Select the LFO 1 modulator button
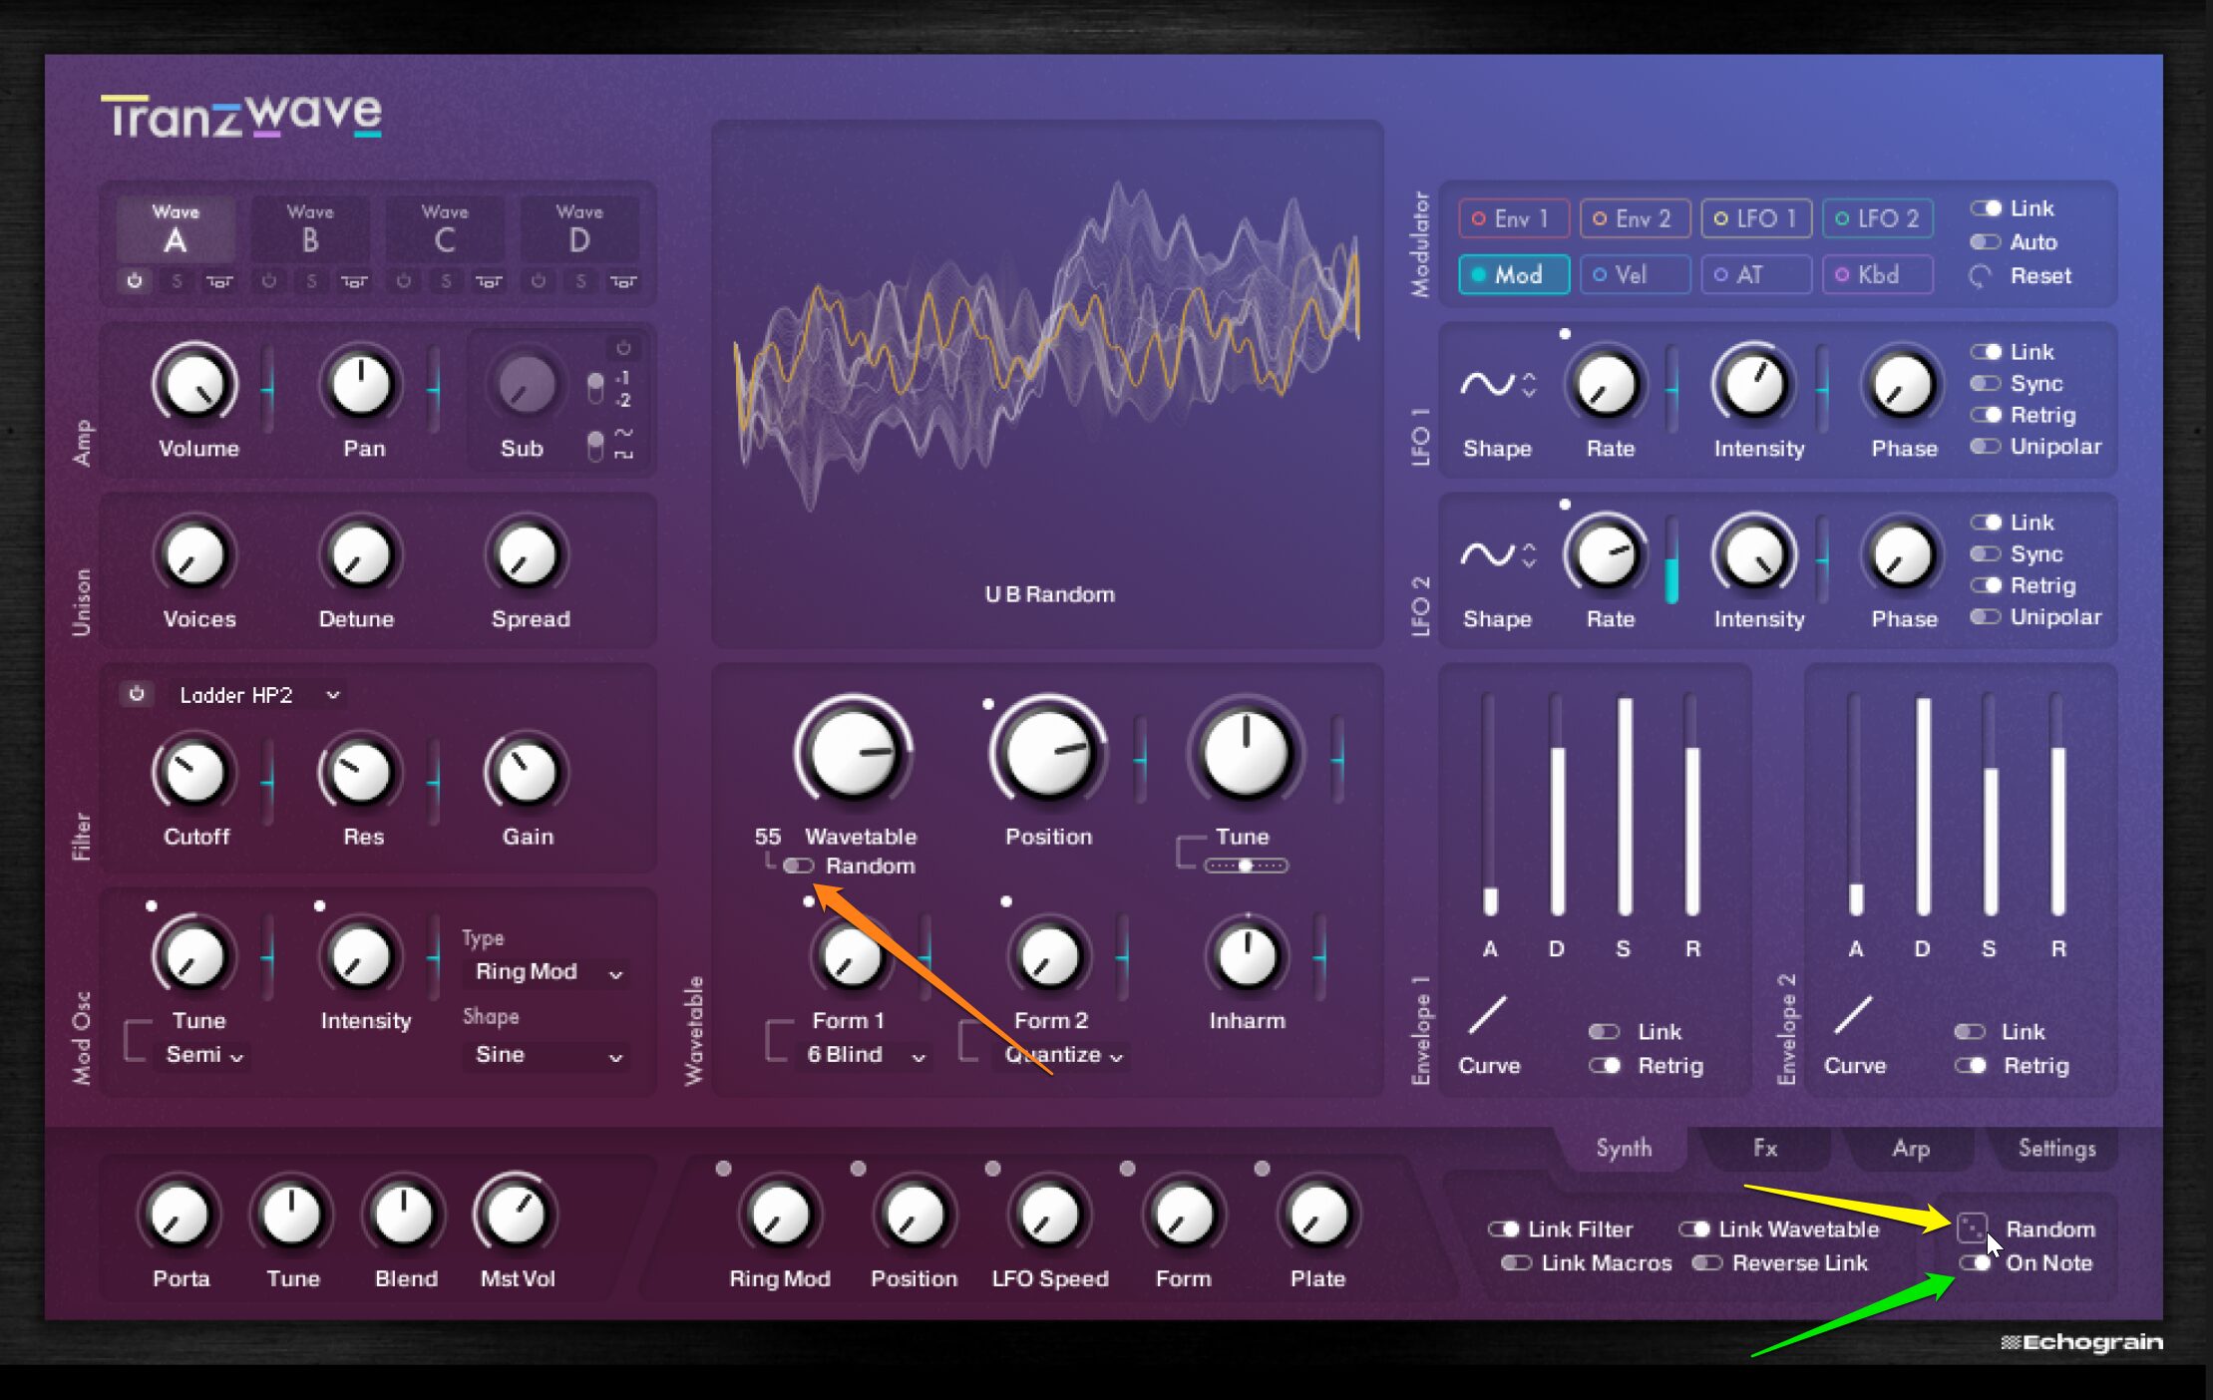 1756,218
